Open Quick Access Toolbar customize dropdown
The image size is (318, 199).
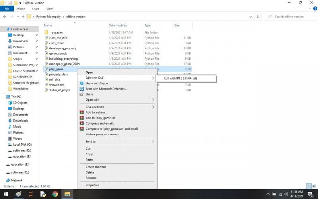[x=20, y=3]
